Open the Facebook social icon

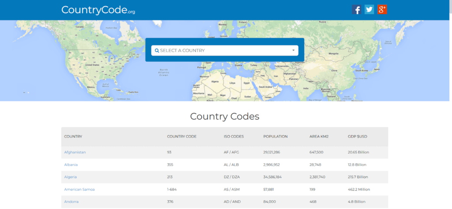point(357,10)
